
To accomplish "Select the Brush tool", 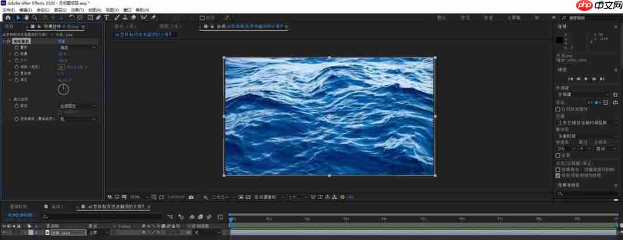I will pos(117,17).
